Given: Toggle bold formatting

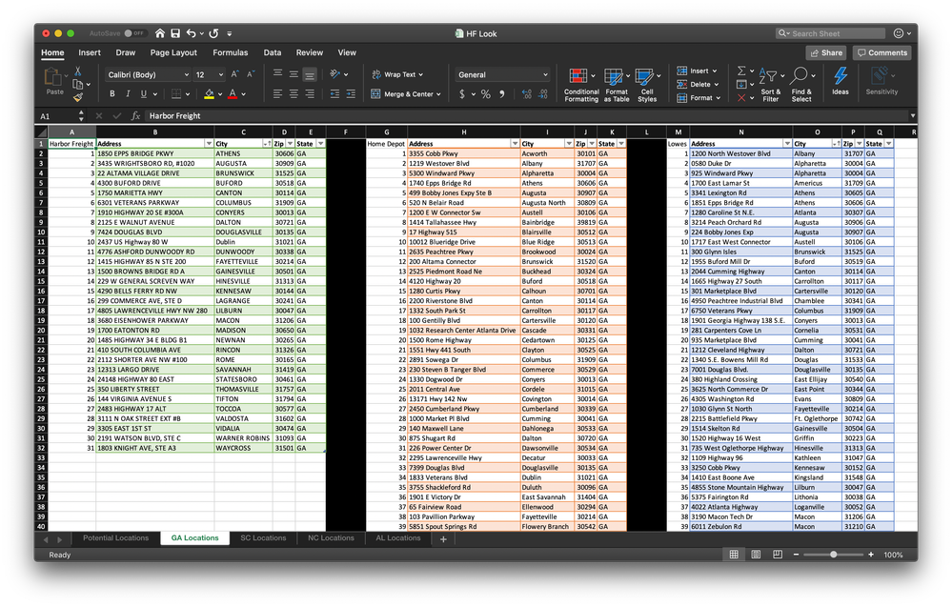Looking at the screenshot, I should [111, 93].
